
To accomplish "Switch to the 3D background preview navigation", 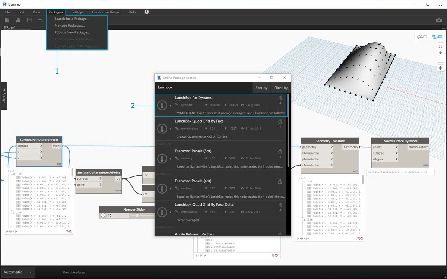I will tap(422, 36).
